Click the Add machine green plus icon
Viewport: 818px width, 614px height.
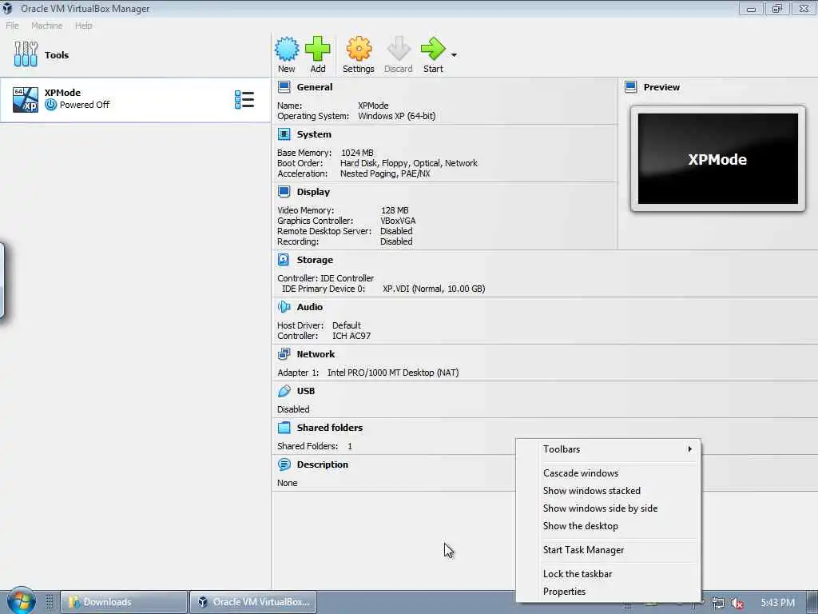(x=318, y=49)
